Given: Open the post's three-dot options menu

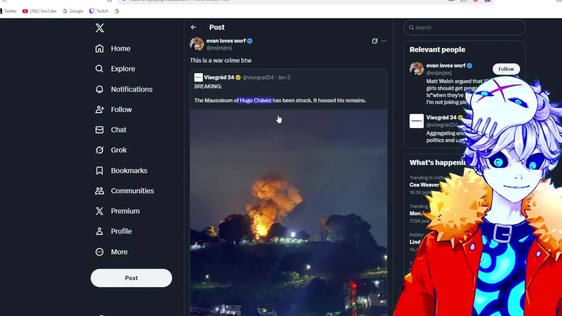Looking at the screenshot, I should pos(384,41).
